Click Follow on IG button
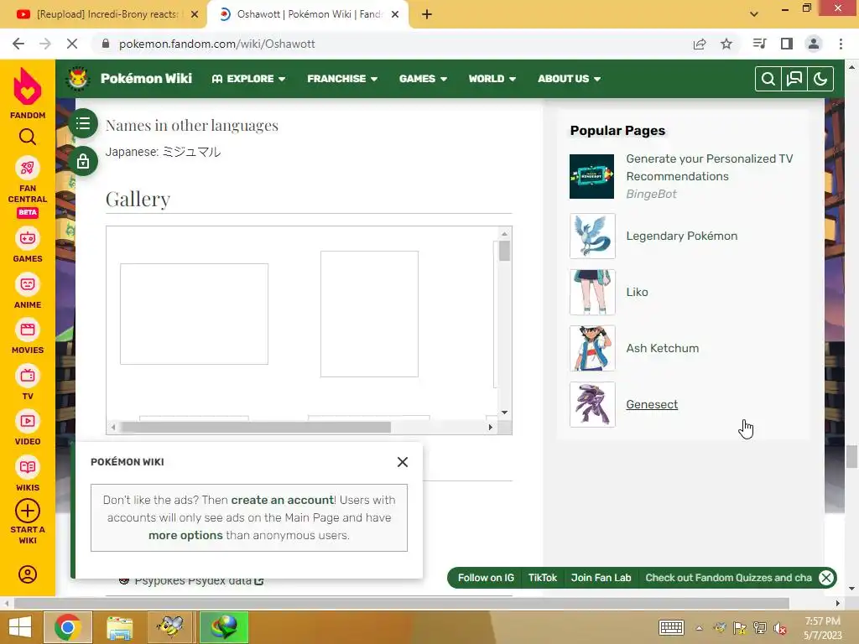 coord(486,578)
